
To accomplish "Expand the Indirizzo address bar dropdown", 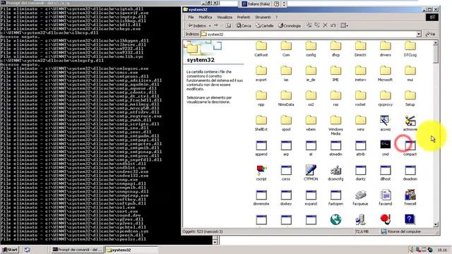I will click(419, 35).
